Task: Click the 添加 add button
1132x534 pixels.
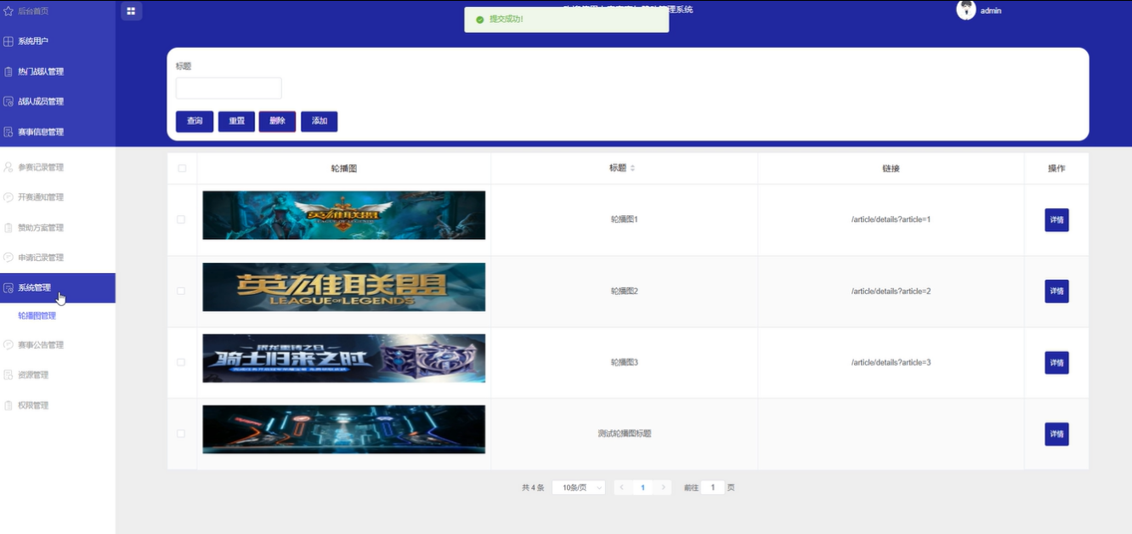Action: (x=320, y=122)
